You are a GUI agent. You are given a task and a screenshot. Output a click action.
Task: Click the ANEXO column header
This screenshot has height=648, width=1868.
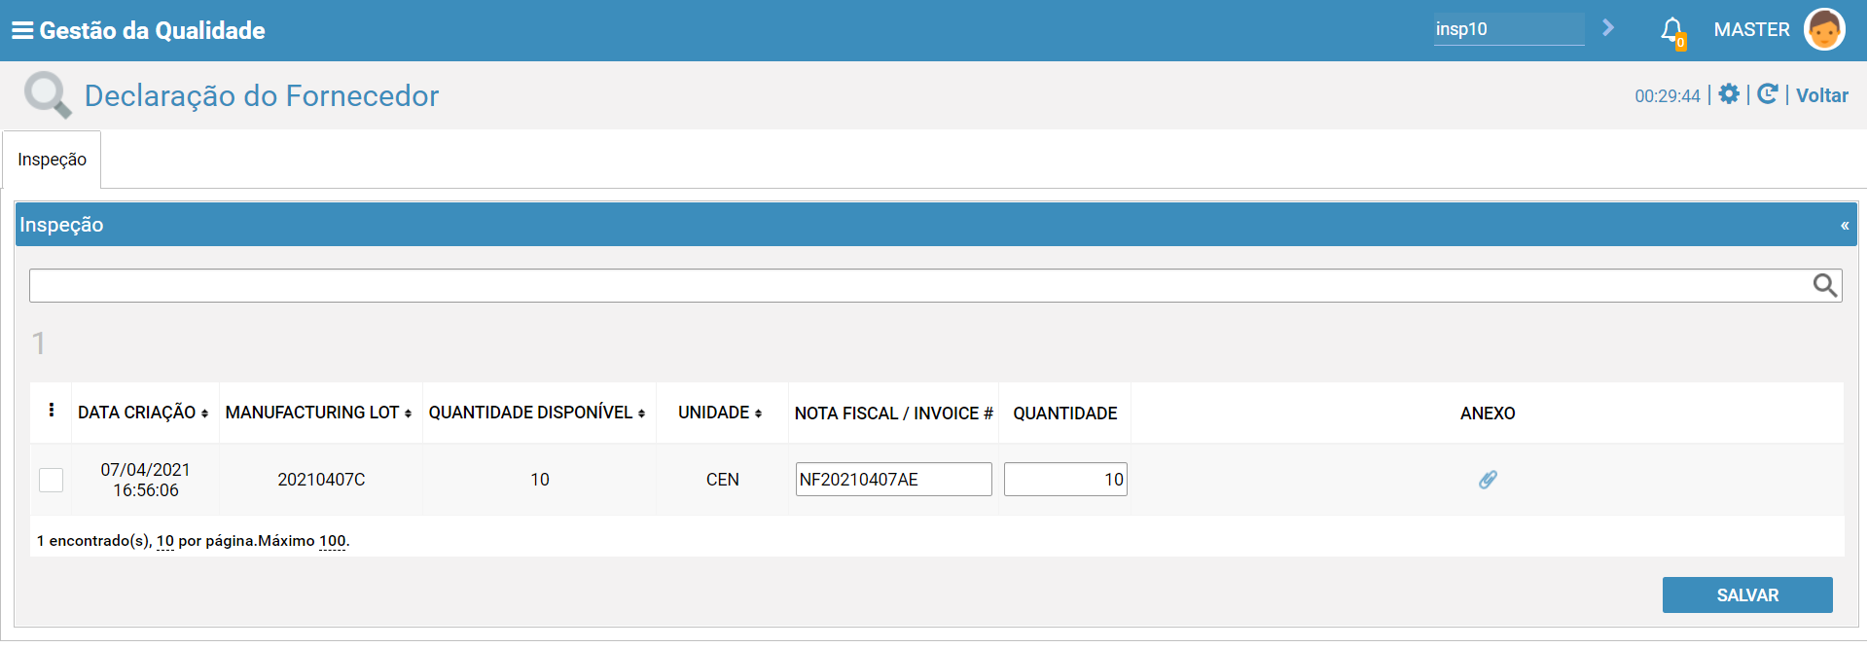coord(1488,414)
